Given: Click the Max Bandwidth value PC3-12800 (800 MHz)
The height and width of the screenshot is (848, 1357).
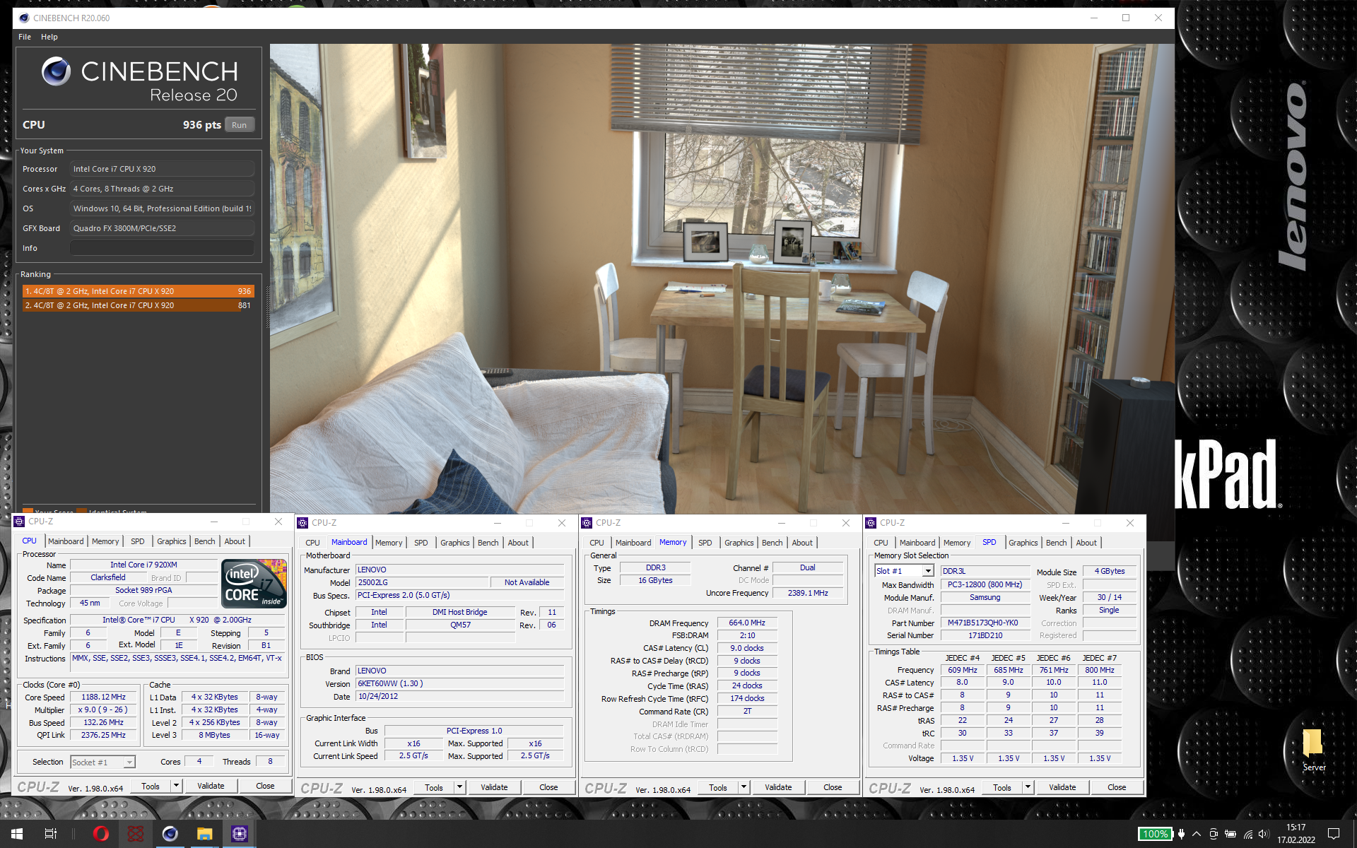Looking at the screenshot, I should pos(985,584).
